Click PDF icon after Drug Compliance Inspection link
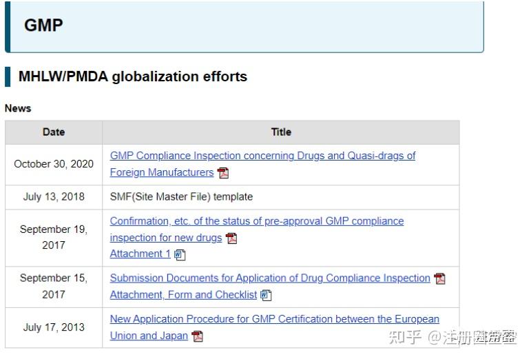Screen dimensions: 531x359 tap(439, 278)
